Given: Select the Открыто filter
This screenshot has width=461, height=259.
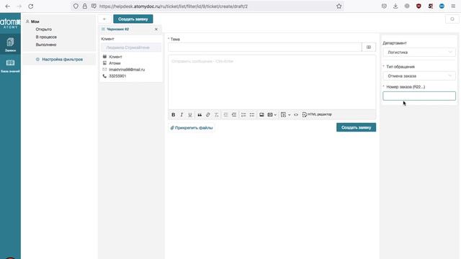Looking at the screenshot, I should coord(43,29).
